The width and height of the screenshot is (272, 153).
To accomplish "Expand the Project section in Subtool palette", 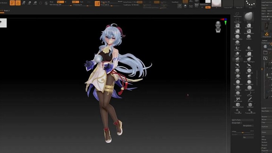I will coord(264,148).
